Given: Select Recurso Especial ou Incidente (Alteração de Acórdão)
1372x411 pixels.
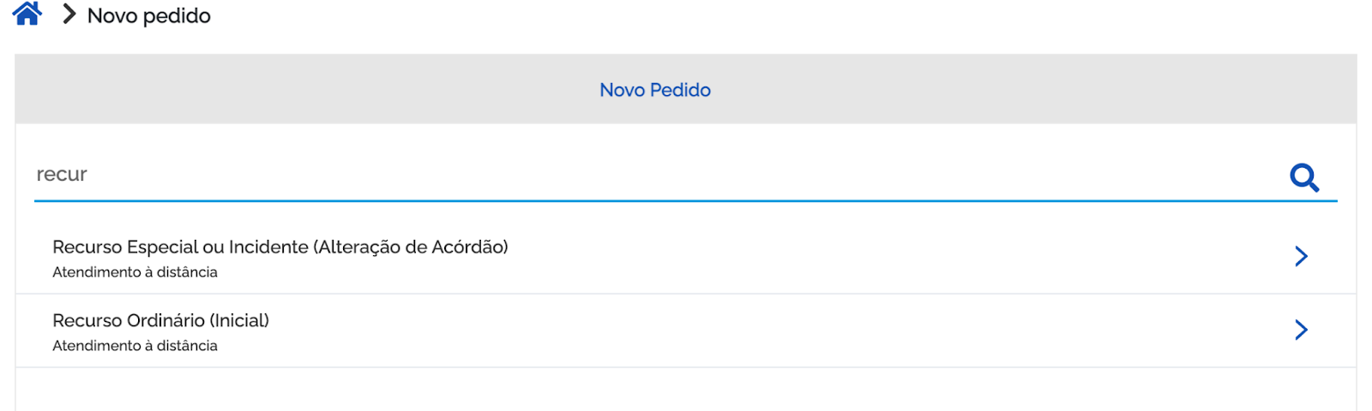Looking at the screenshot, I should tap(280, 247).
